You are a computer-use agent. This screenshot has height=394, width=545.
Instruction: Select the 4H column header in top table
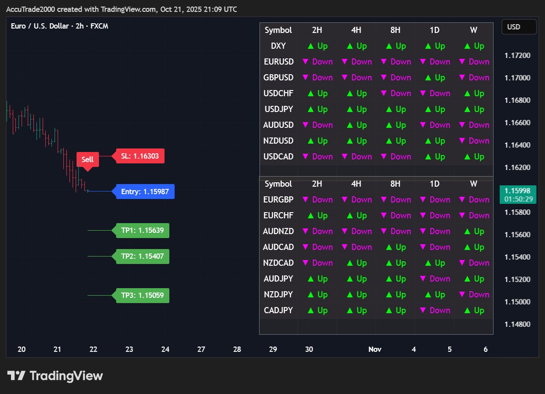pyautogui.click(x=356, y=30)
